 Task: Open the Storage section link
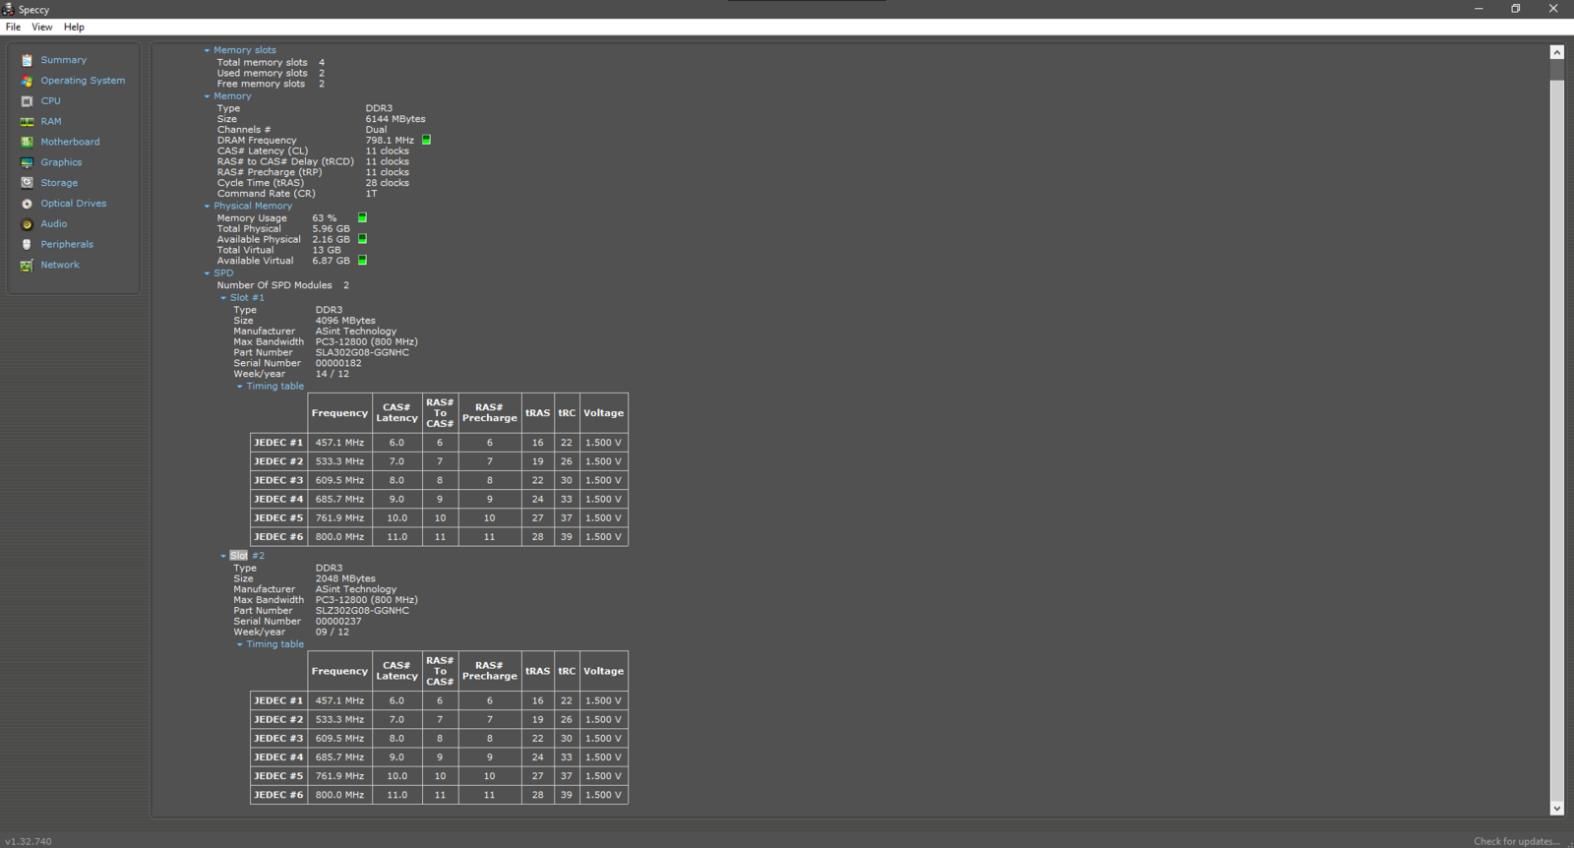(x=59, y=183)
